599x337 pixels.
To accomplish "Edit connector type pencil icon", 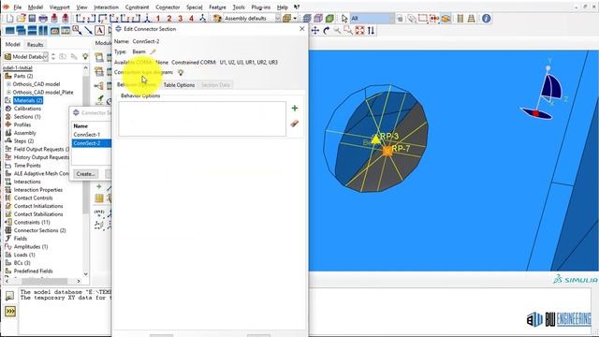I will coord(153,51).
